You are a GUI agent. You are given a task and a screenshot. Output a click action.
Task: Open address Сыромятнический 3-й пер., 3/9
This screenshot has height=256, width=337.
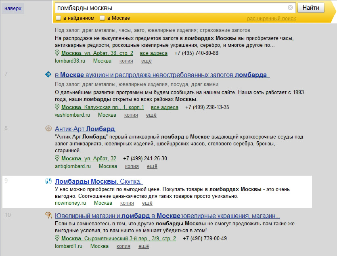pos(119,239)
